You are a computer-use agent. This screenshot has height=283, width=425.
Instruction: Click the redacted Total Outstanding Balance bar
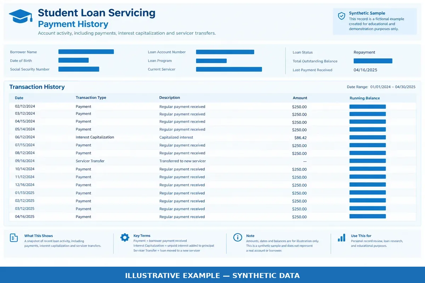point(373,61)
